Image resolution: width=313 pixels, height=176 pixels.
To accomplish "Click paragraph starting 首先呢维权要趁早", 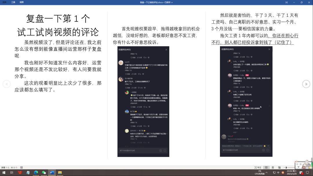I will 156,36.
